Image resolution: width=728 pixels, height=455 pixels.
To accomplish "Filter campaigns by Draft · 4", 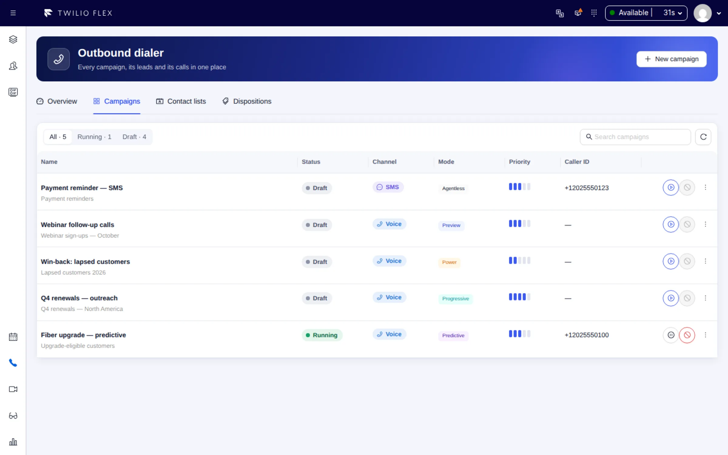I will tap(134, 137).
